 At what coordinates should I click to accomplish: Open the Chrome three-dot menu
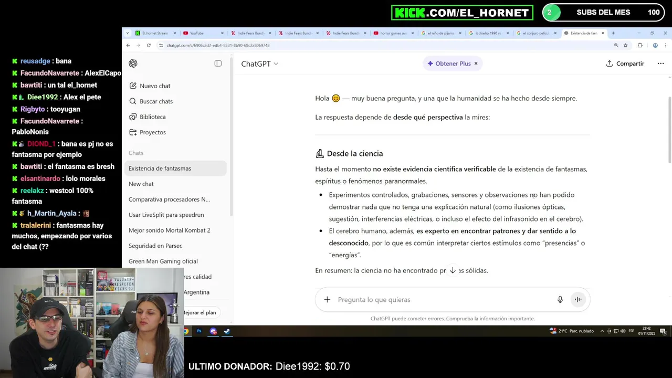[666, 45]
